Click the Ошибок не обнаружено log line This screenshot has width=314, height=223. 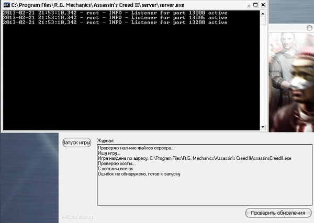point(139,173)
